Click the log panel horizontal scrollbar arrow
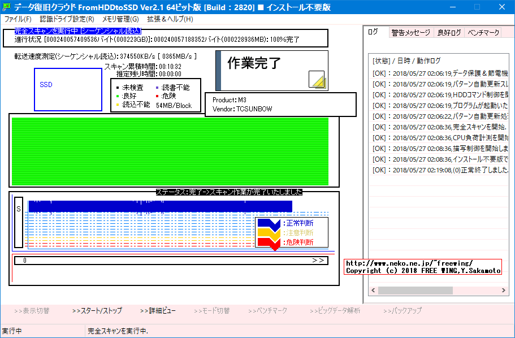This screenshot has width=515, height=338. pos(373,290)
